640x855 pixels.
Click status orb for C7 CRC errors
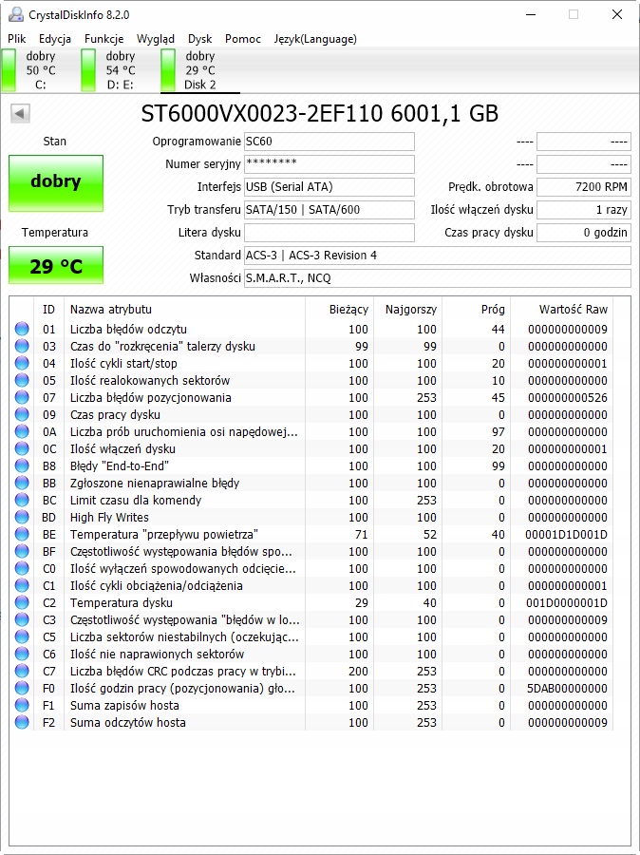pyautogui.click(x=22, y=672)
